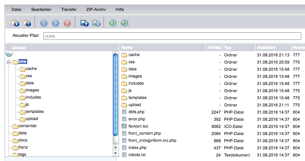Viewport: 305px width, 161px height.
Task: Click the folder tree scroll down arrow
Action: coord(116,153)
